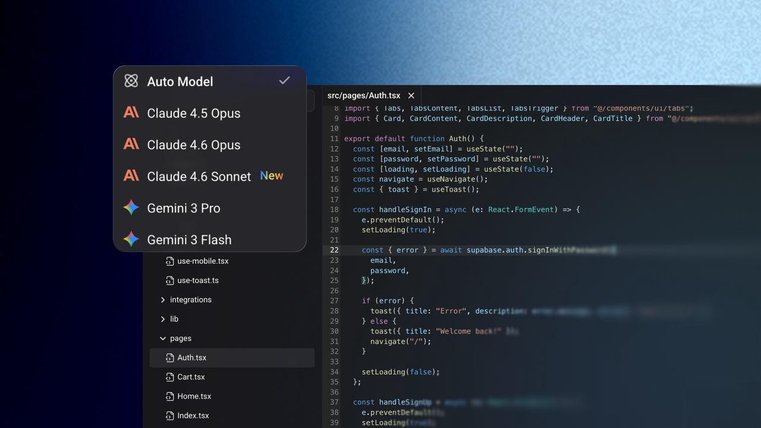Image resolution: width=761 pixels, height=428 pixels.
Task: Choose Claude 4.6 Opus model
Action: [209, 144]
